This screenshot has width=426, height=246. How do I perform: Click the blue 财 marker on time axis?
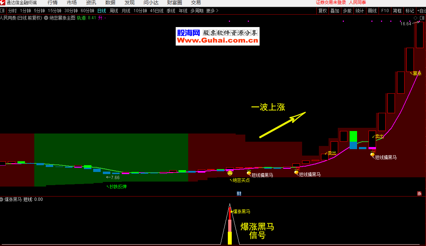tap(239, 194)
